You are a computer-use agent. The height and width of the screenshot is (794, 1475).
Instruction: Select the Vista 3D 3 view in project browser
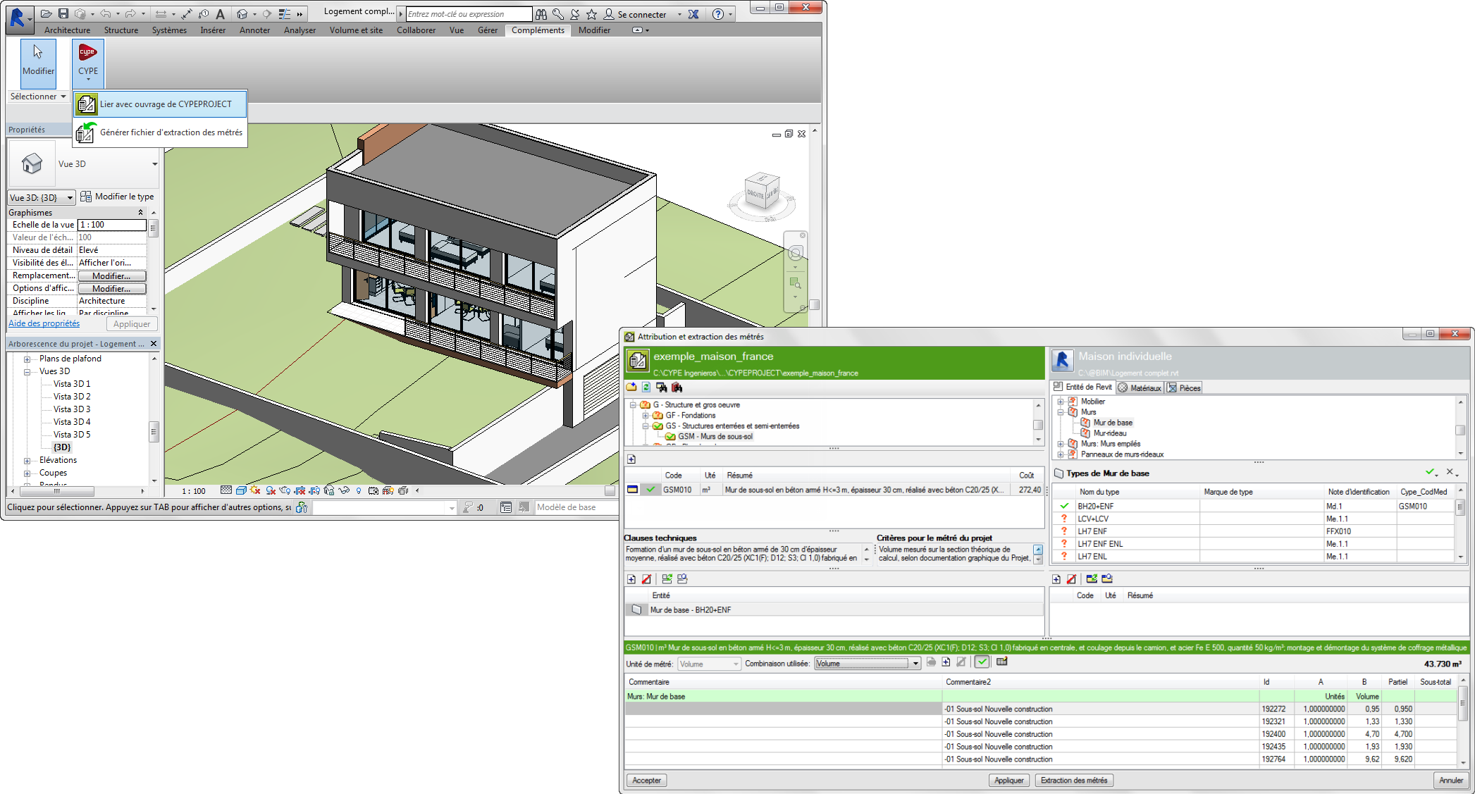(72, 409)
